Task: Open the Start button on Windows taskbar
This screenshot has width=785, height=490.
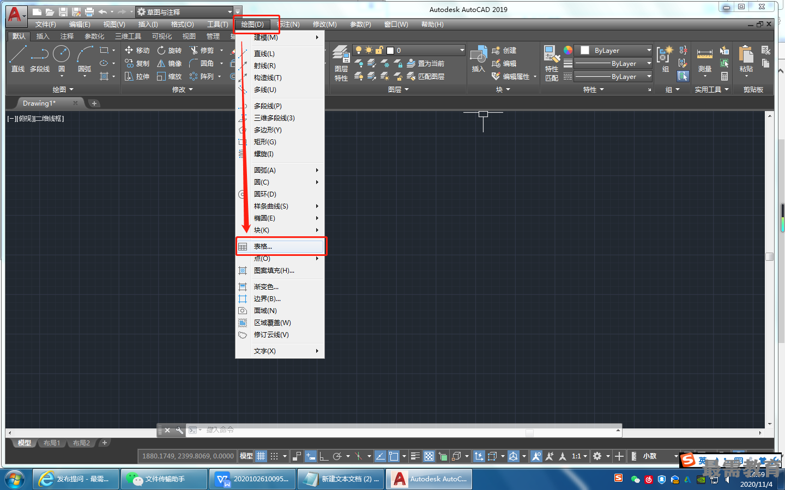Action: [x=15, y=479]
